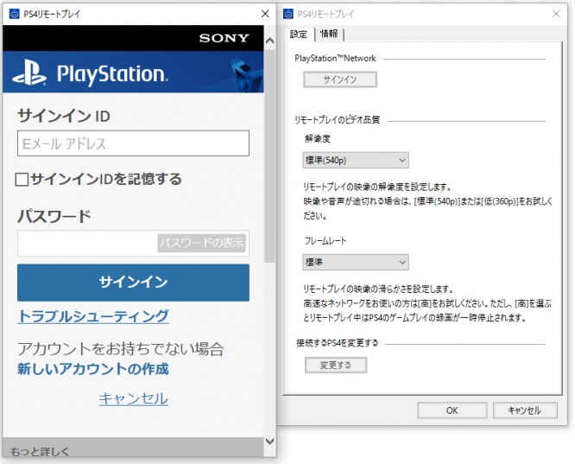The image size is (575, 464).
Task: Click PS4 Remote Play icon in sign-in window title bar
Action: coord(15,14)
